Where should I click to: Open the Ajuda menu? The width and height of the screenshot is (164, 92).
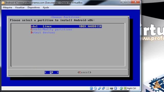(x=46, y=7)
